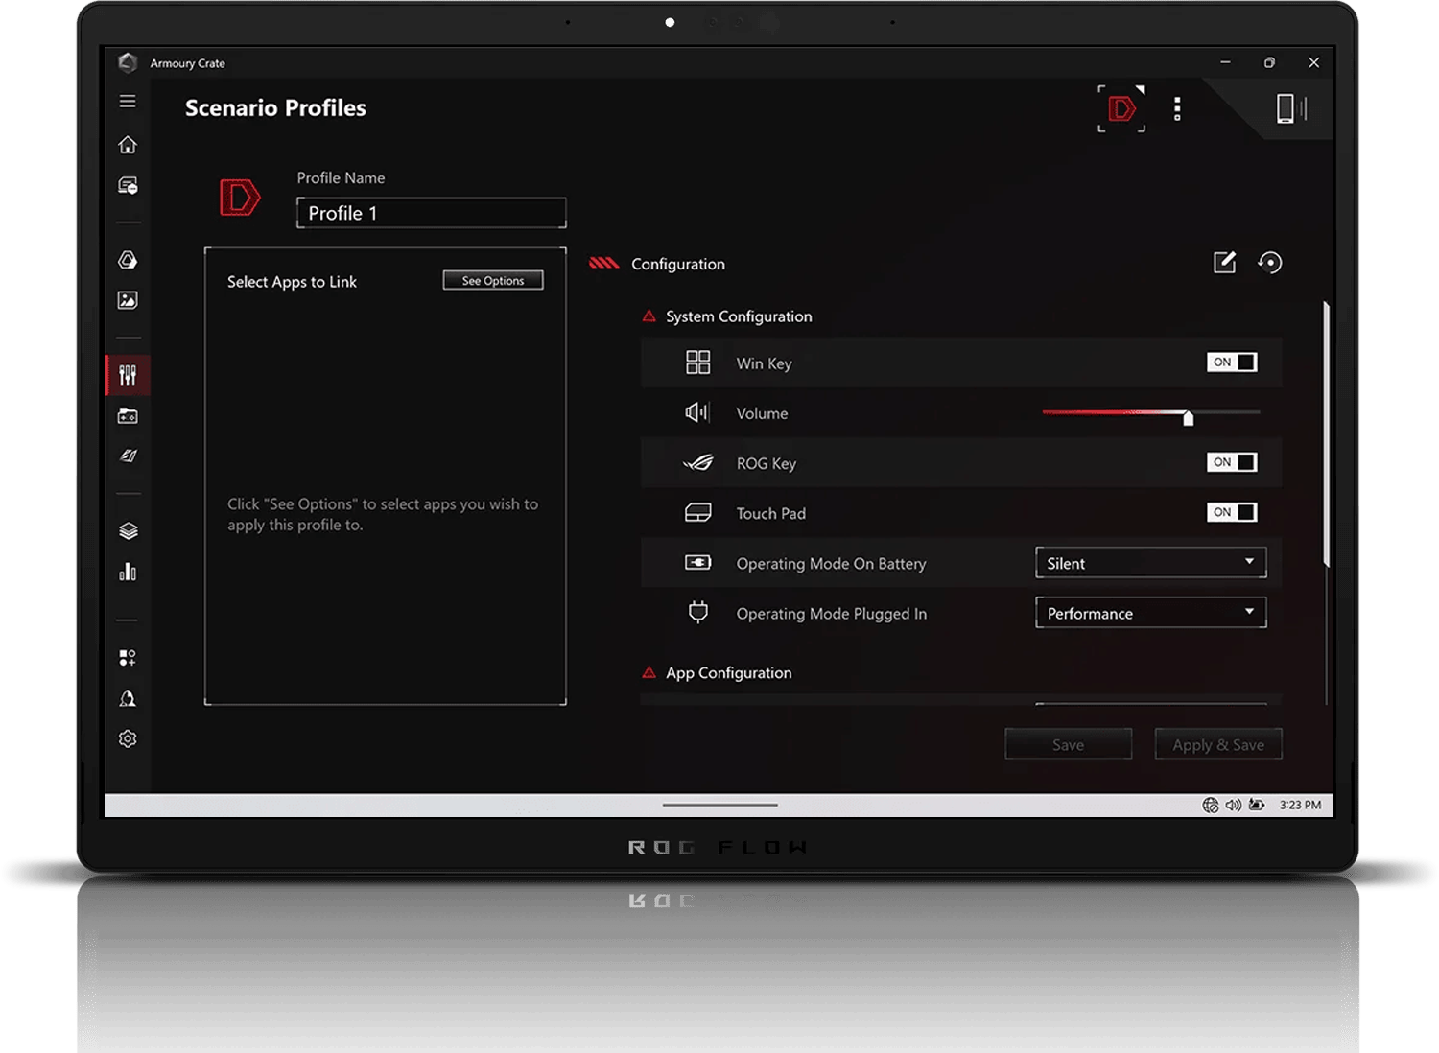Open the stacked layers icon in the sidebar

[x=128, y=530]
